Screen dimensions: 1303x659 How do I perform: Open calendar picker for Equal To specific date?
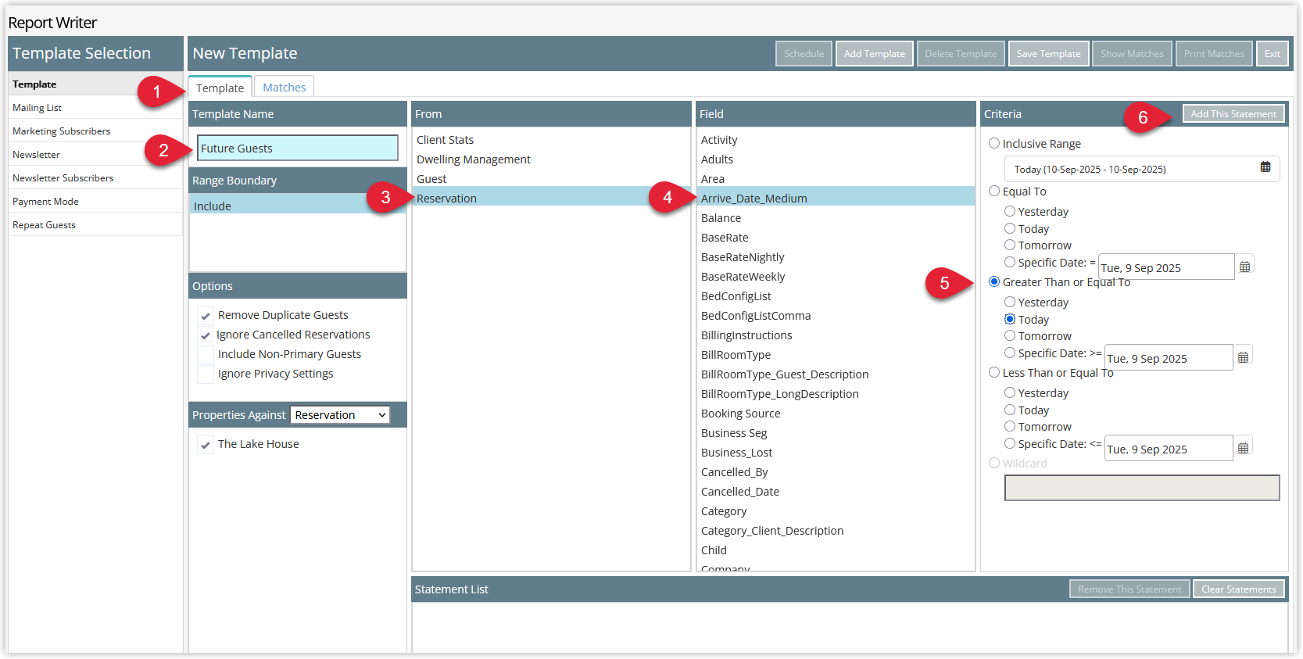[1244, 267]
